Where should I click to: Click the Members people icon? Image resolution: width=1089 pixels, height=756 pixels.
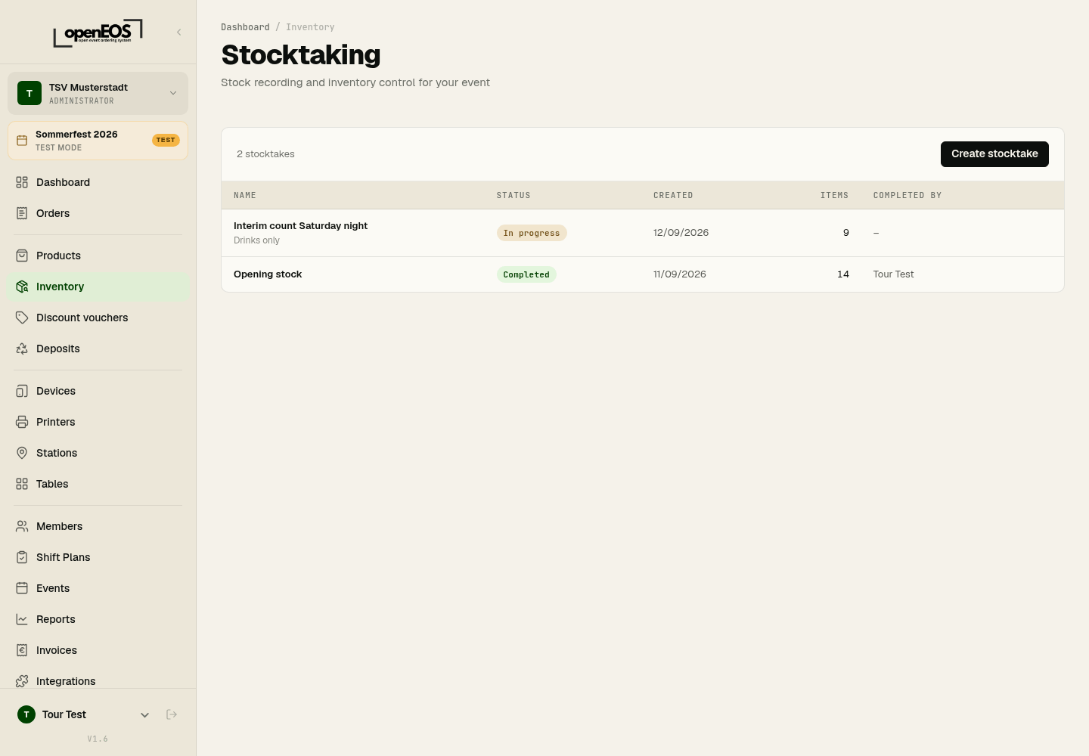coord(22,526)
